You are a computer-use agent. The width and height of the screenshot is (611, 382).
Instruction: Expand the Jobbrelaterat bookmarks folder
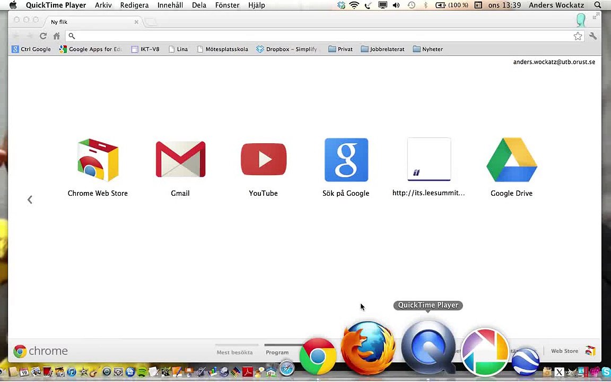tap(382, 49)
